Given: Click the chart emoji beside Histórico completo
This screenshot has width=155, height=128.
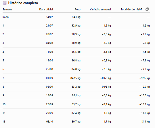Looking at the screenshot, I should 5,3.
